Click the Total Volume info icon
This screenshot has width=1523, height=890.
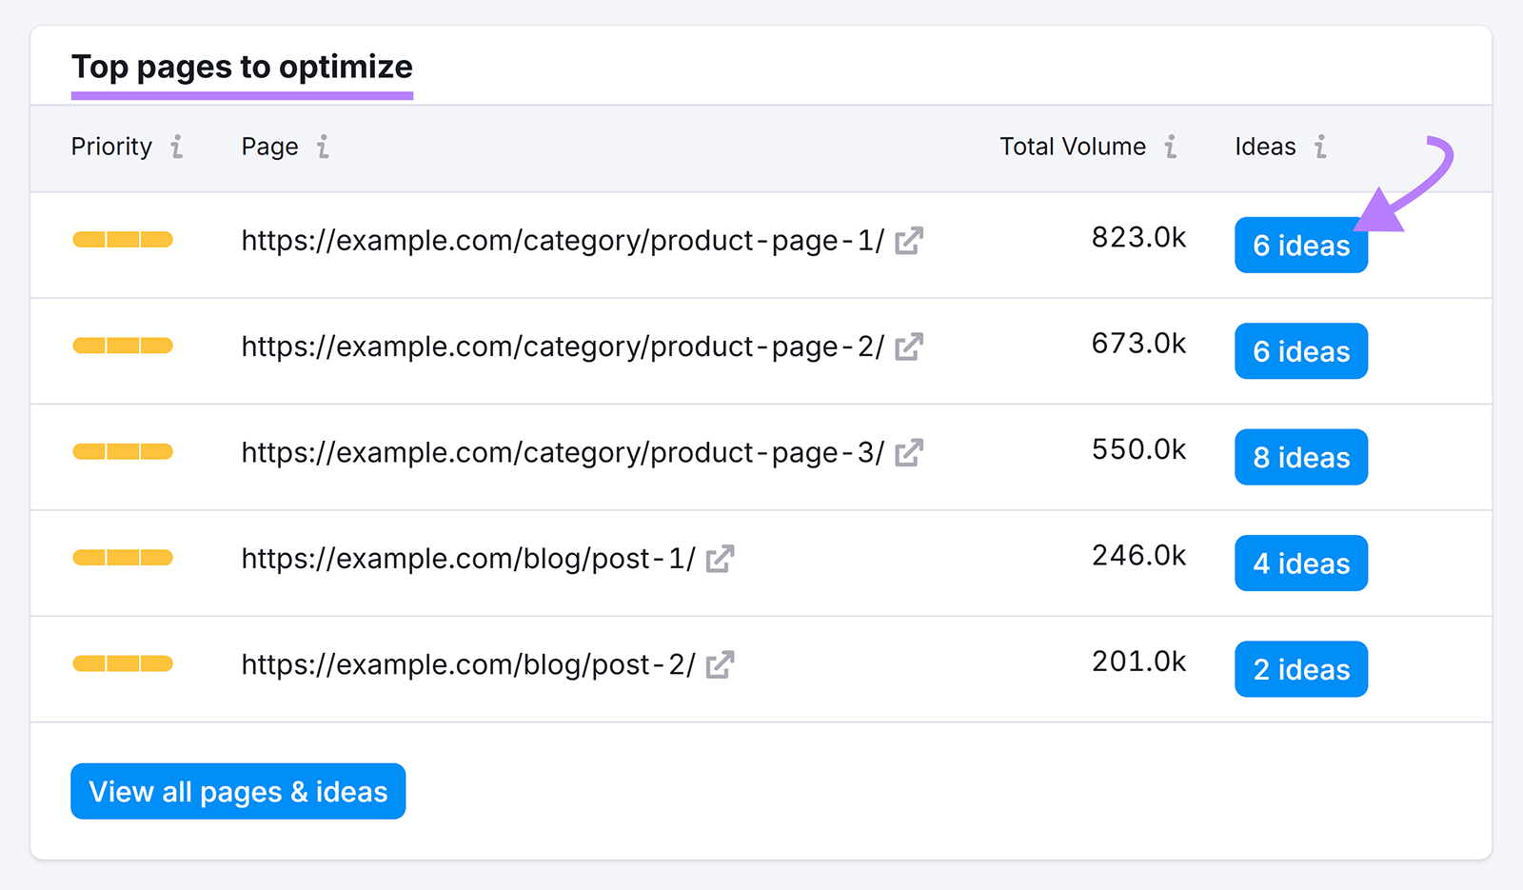(x=1170, y=148)
